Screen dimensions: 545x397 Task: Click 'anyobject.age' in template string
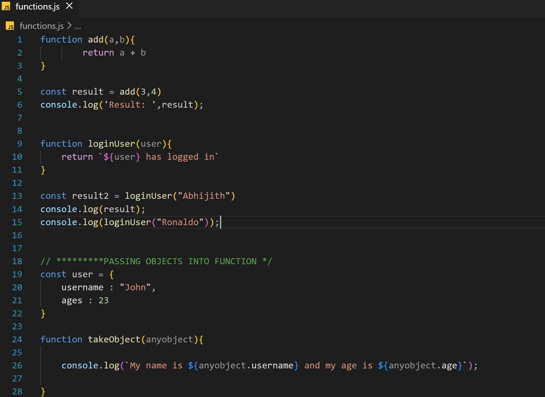(x=423, y=366)
